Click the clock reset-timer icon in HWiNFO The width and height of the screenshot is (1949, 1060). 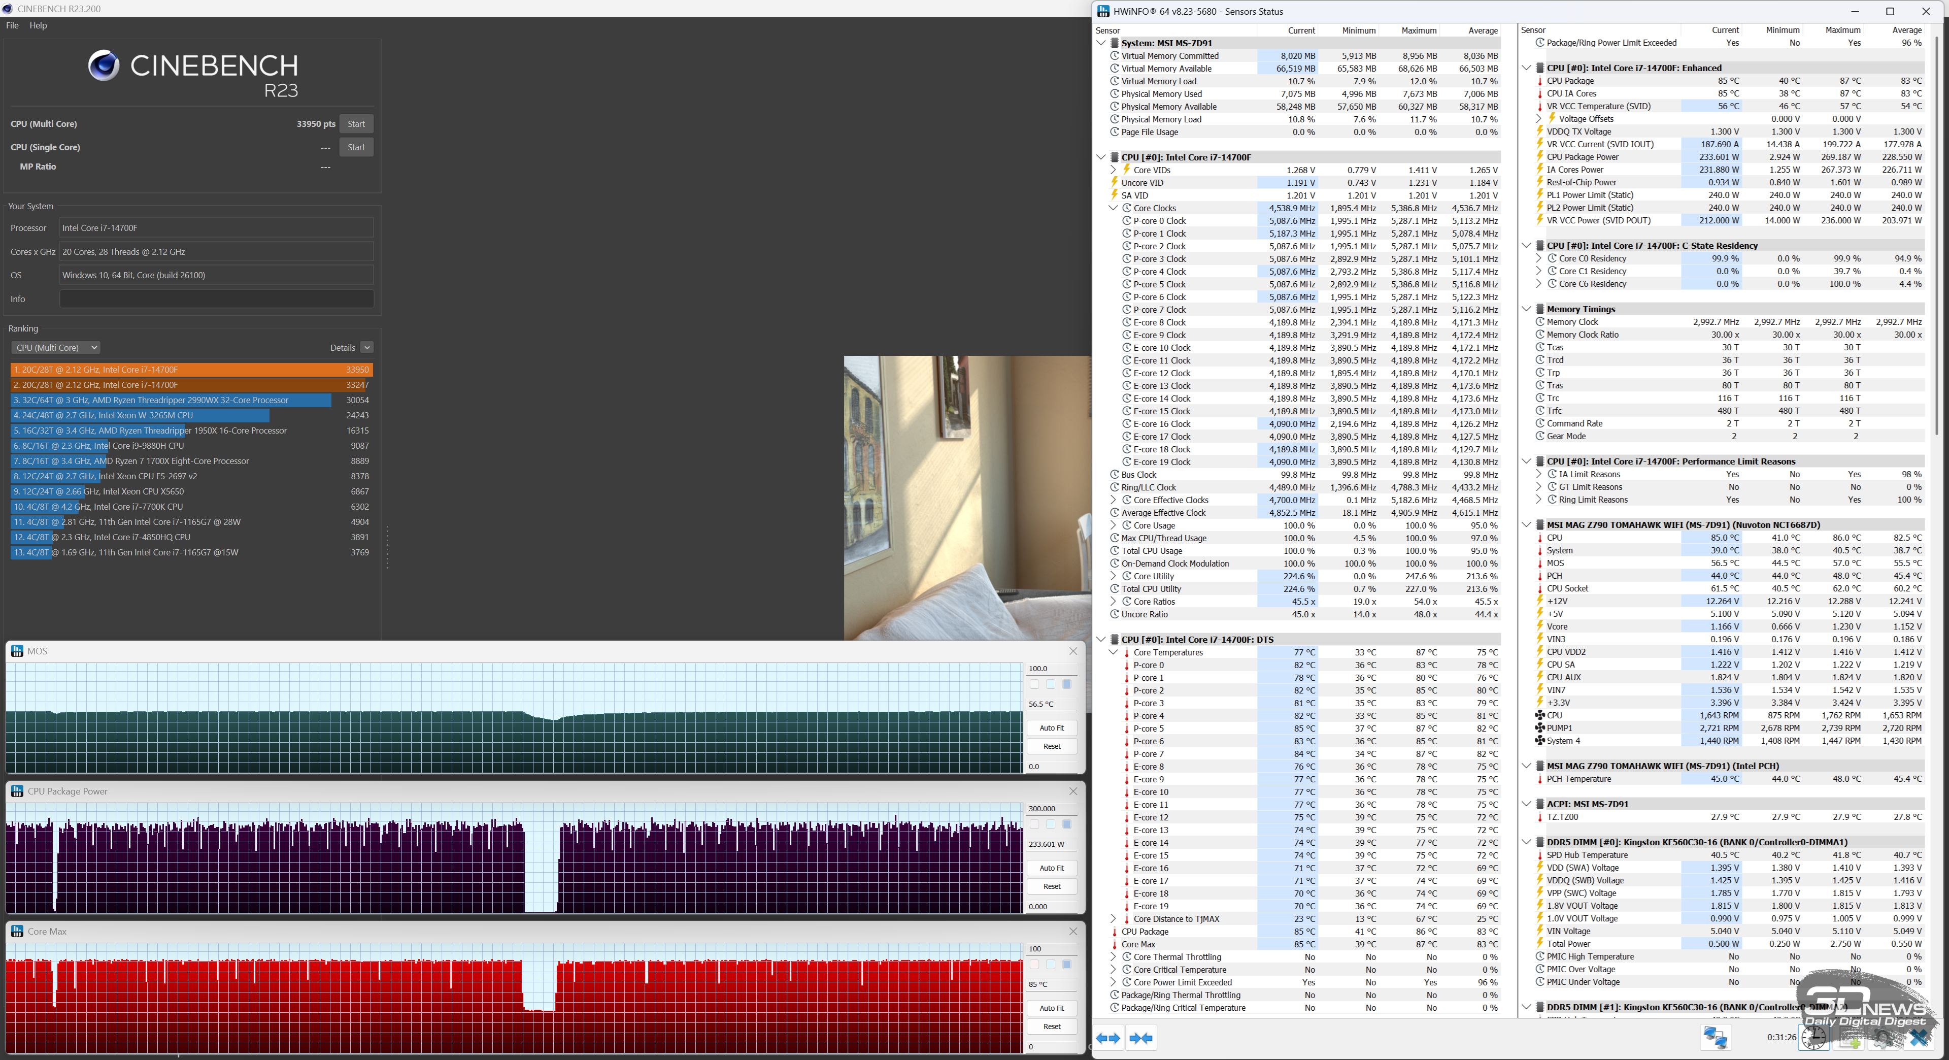[1813, 1037]
